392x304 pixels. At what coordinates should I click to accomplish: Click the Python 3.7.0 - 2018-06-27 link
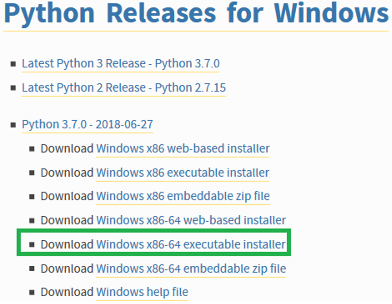(87, 125)
